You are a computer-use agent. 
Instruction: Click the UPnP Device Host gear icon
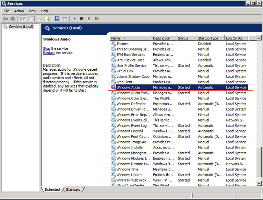click(113, 60)
